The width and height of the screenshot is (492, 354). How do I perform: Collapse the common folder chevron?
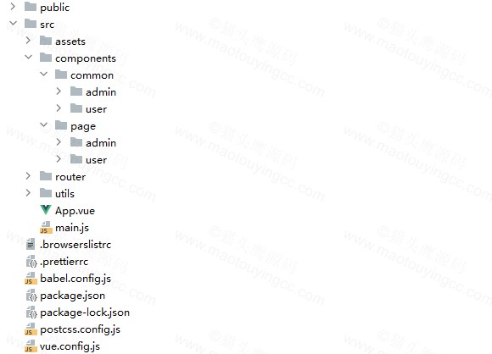pos(44,74)
